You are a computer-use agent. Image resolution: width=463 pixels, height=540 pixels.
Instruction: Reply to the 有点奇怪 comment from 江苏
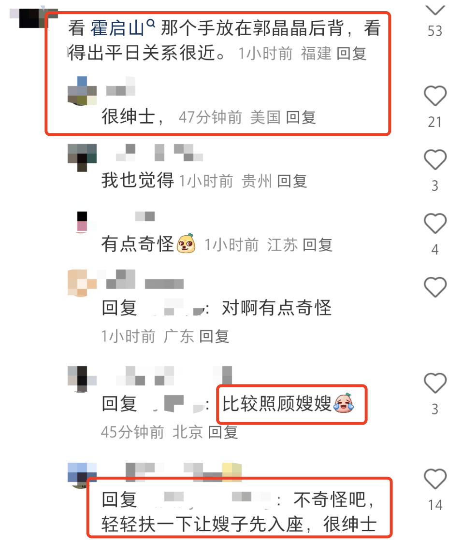click(317, 245)
